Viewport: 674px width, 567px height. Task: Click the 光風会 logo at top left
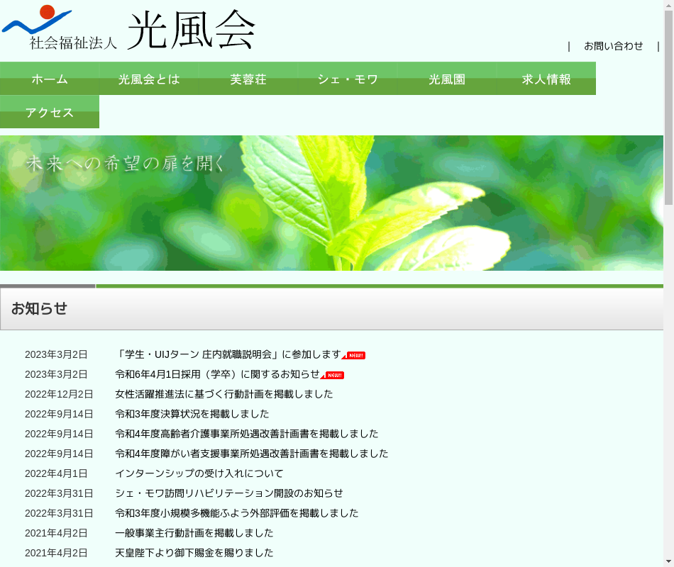click(128, 28)
